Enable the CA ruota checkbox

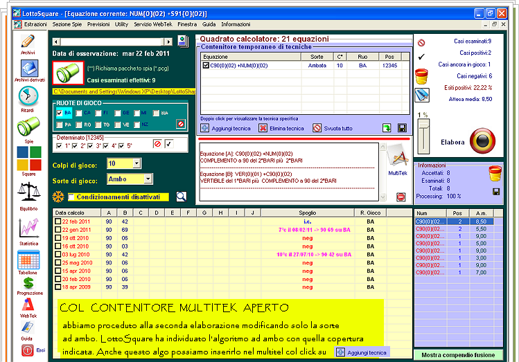(79, 113)
